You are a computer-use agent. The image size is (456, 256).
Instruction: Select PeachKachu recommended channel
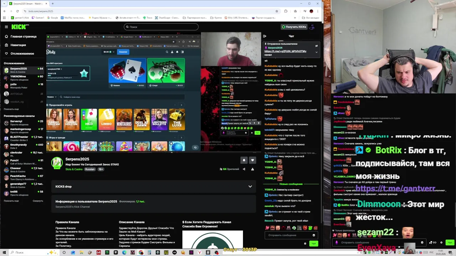[x=23, y=177]
